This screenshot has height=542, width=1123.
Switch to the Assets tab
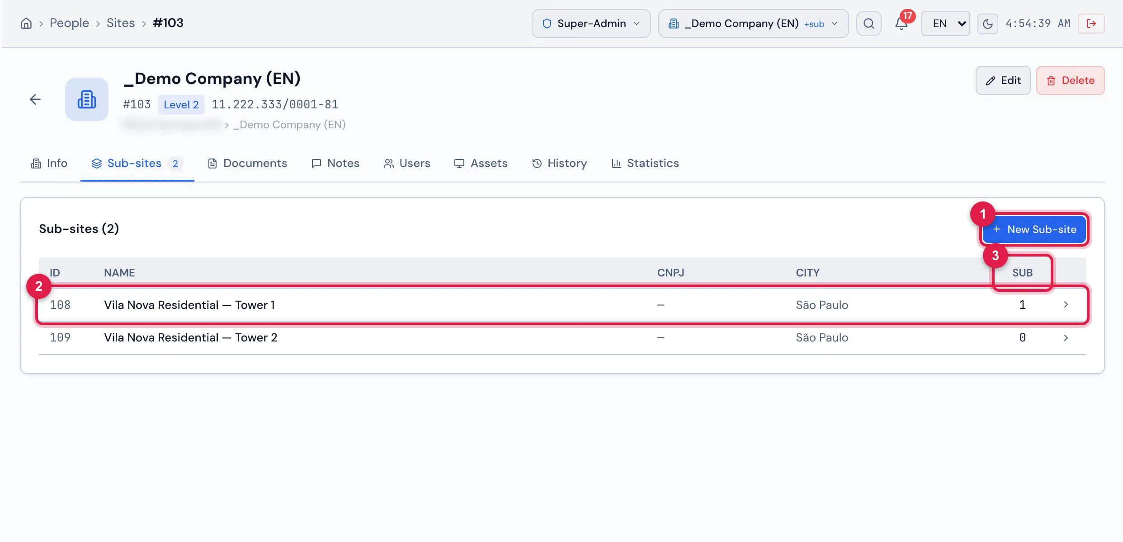(481, 164)
